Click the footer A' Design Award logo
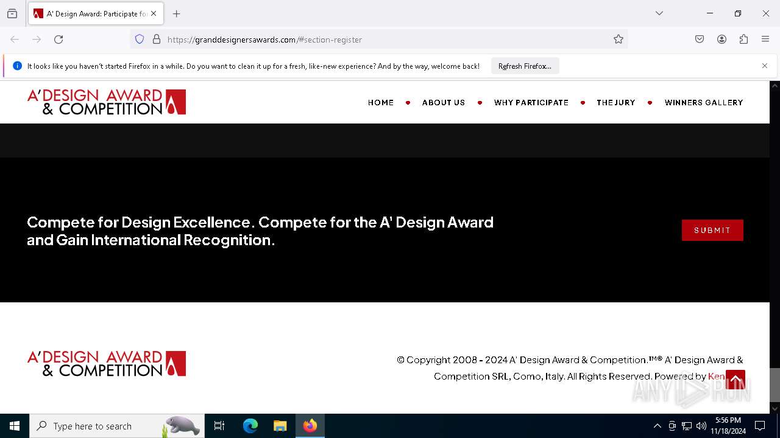Image resolution: width=780 pixels, height=438 pixels. click(x=107, y=364)
